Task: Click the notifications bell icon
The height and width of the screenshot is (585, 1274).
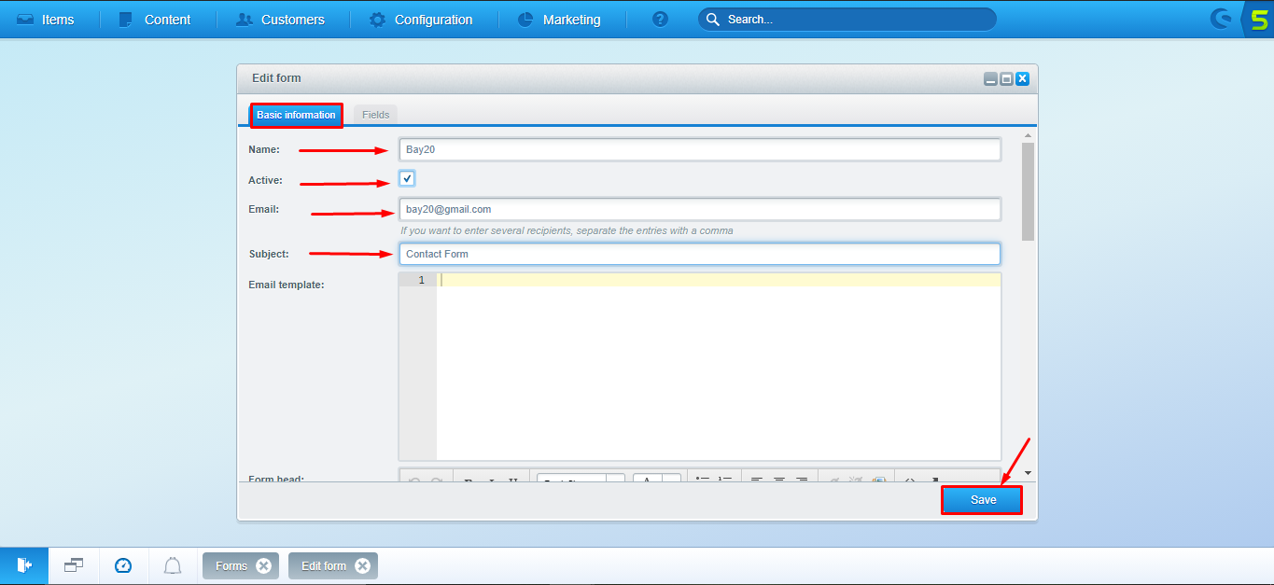Action: click(x=172, y=565)
